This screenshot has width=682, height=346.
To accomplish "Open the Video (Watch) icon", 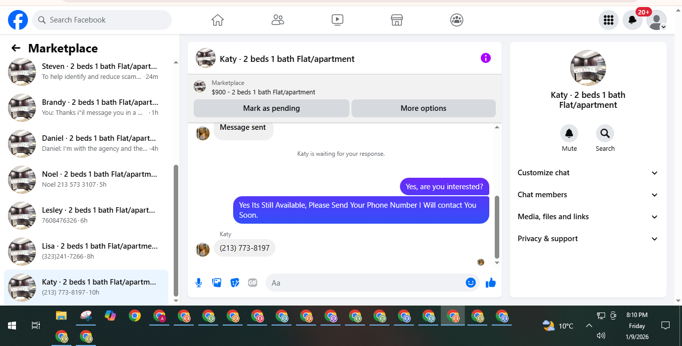I will [x=338, y=20].
